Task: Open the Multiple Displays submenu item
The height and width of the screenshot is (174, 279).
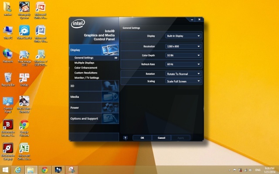Action: click(84, 63)
